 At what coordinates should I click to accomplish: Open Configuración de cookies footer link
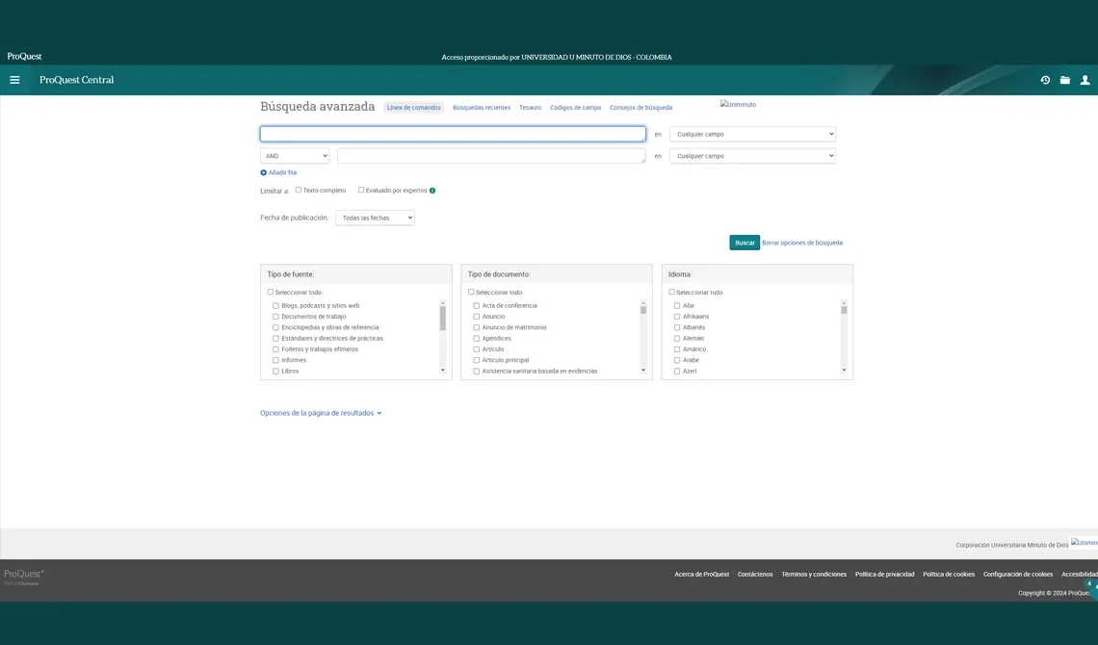(1018, 575)
